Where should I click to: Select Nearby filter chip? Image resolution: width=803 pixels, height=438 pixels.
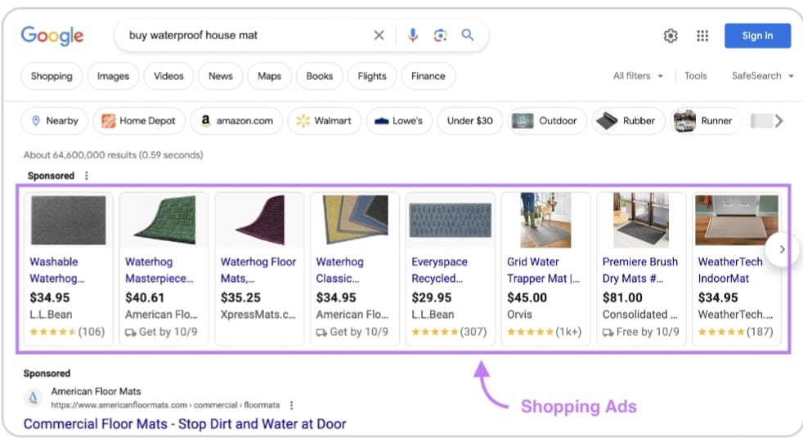[55, 121]
